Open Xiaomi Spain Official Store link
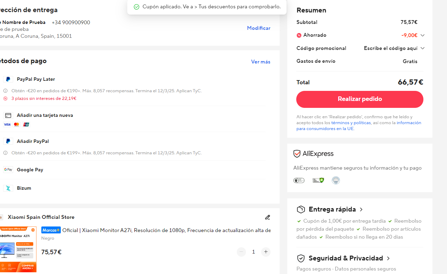 point(41,217)
